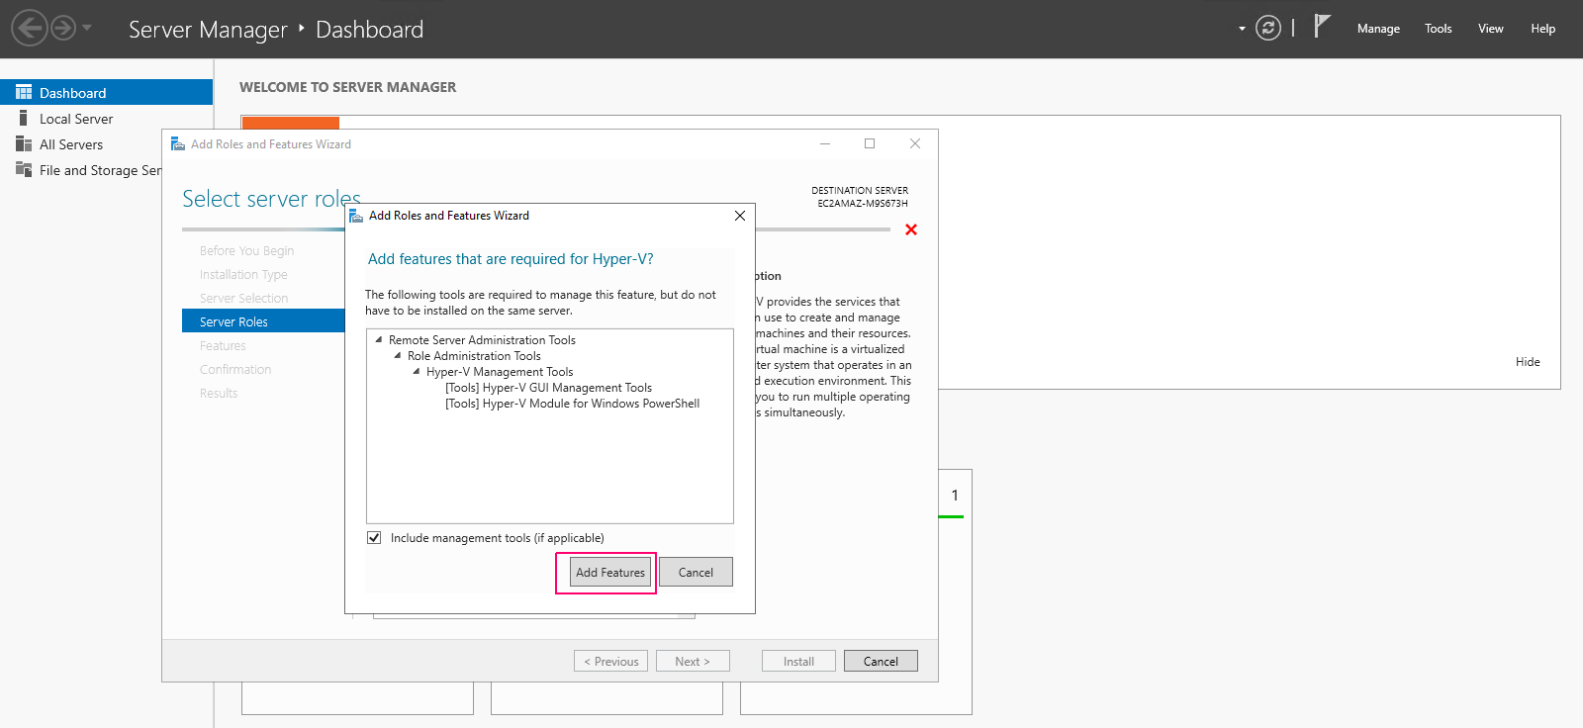Close the background Add Roles wizard window
This screenshot has width=1583, height=728.
915,143
